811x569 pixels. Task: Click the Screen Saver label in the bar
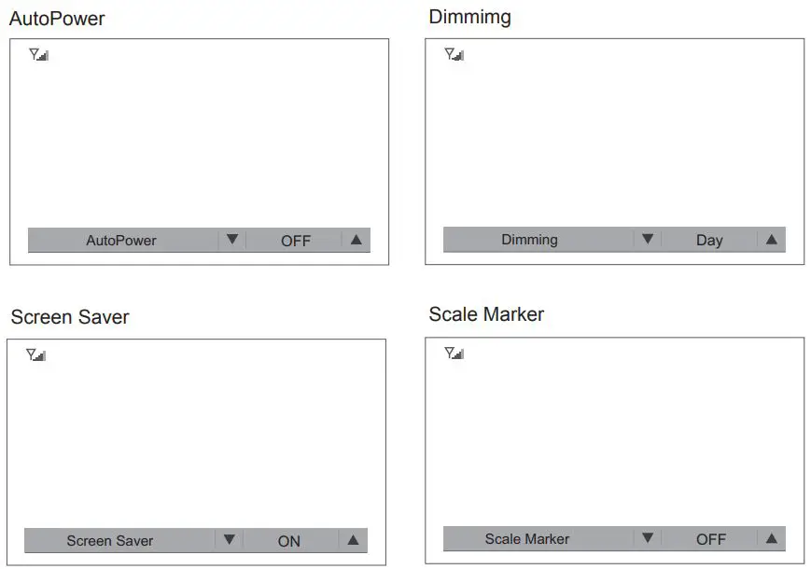(110, 541)
